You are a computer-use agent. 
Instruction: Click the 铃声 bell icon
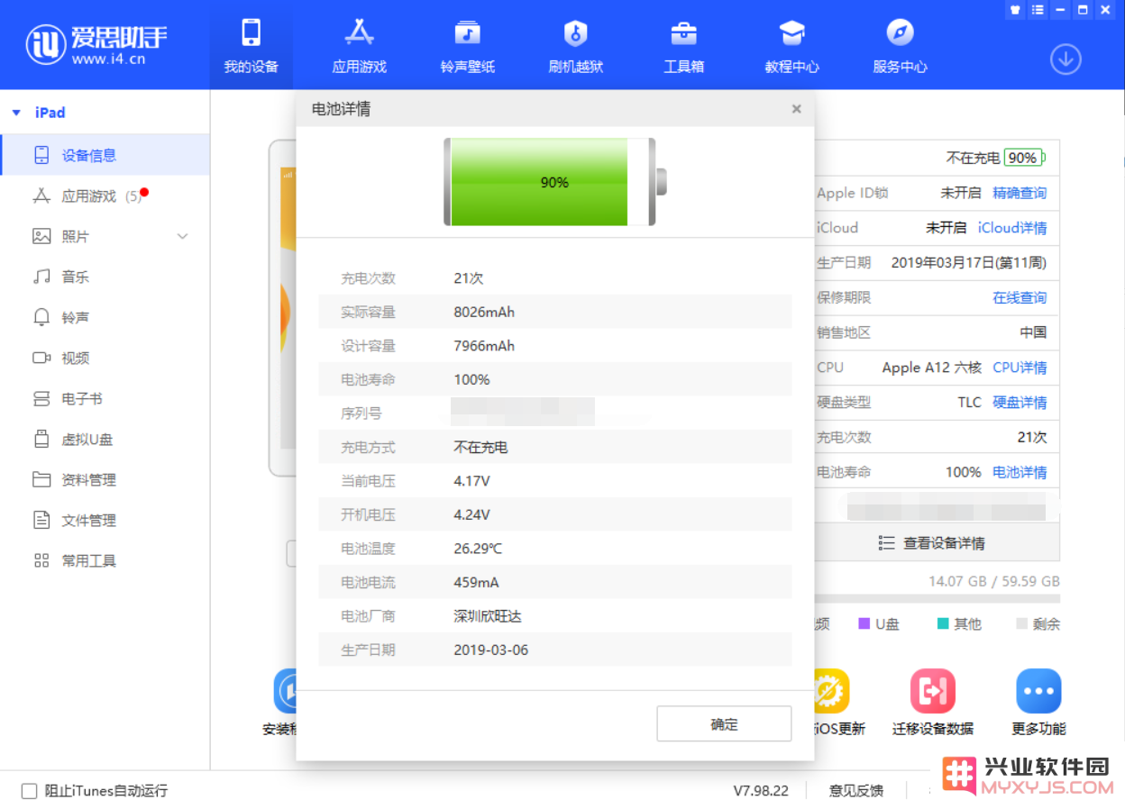coord(41,317)
